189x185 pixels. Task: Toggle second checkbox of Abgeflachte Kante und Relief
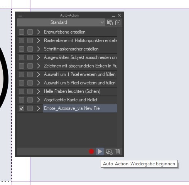(30, 100)
